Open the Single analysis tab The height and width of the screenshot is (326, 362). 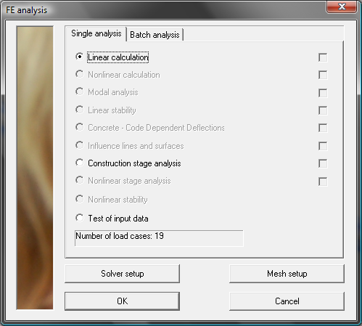point(96,33)
